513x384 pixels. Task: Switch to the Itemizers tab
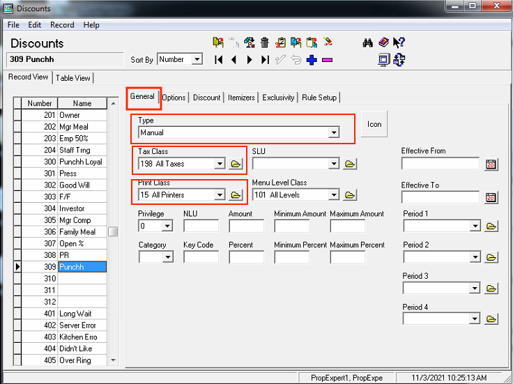(x=241, y=98)
